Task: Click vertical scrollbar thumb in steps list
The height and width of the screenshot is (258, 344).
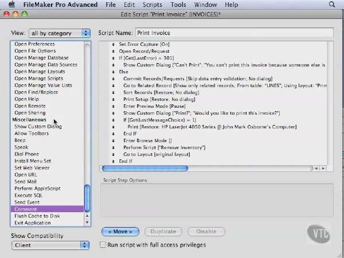Action: coord(87,198)
